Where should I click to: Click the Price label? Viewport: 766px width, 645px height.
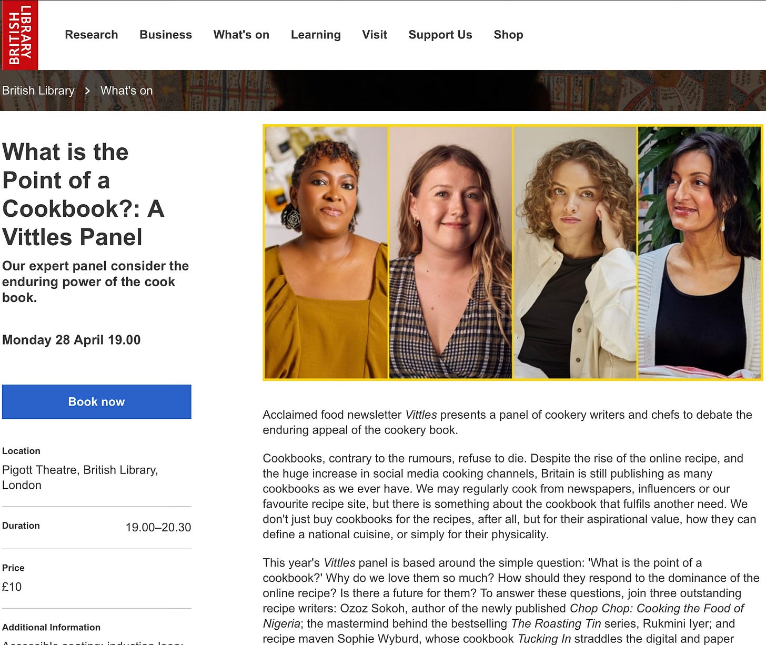tap(13, 568)
